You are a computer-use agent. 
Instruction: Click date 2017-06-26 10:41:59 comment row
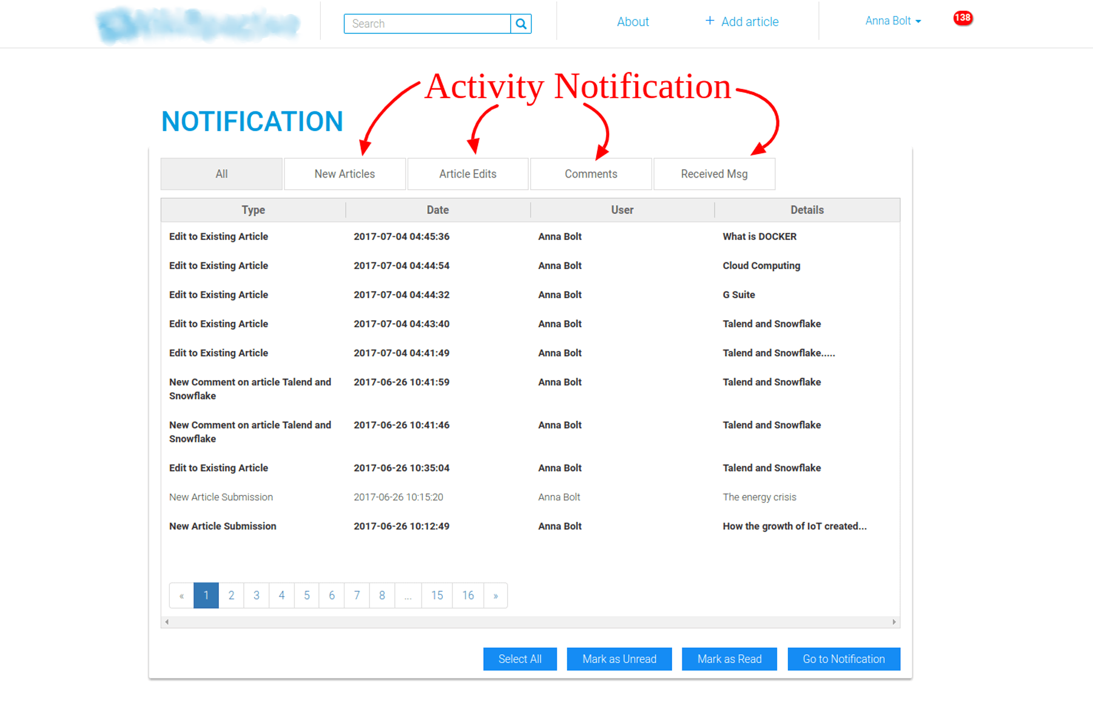point(402,382)
